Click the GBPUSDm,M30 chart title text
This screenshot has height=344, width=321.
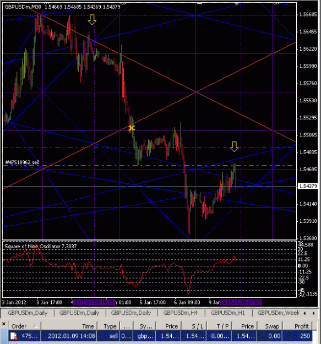pyautogui.click(x=23, y=7)
